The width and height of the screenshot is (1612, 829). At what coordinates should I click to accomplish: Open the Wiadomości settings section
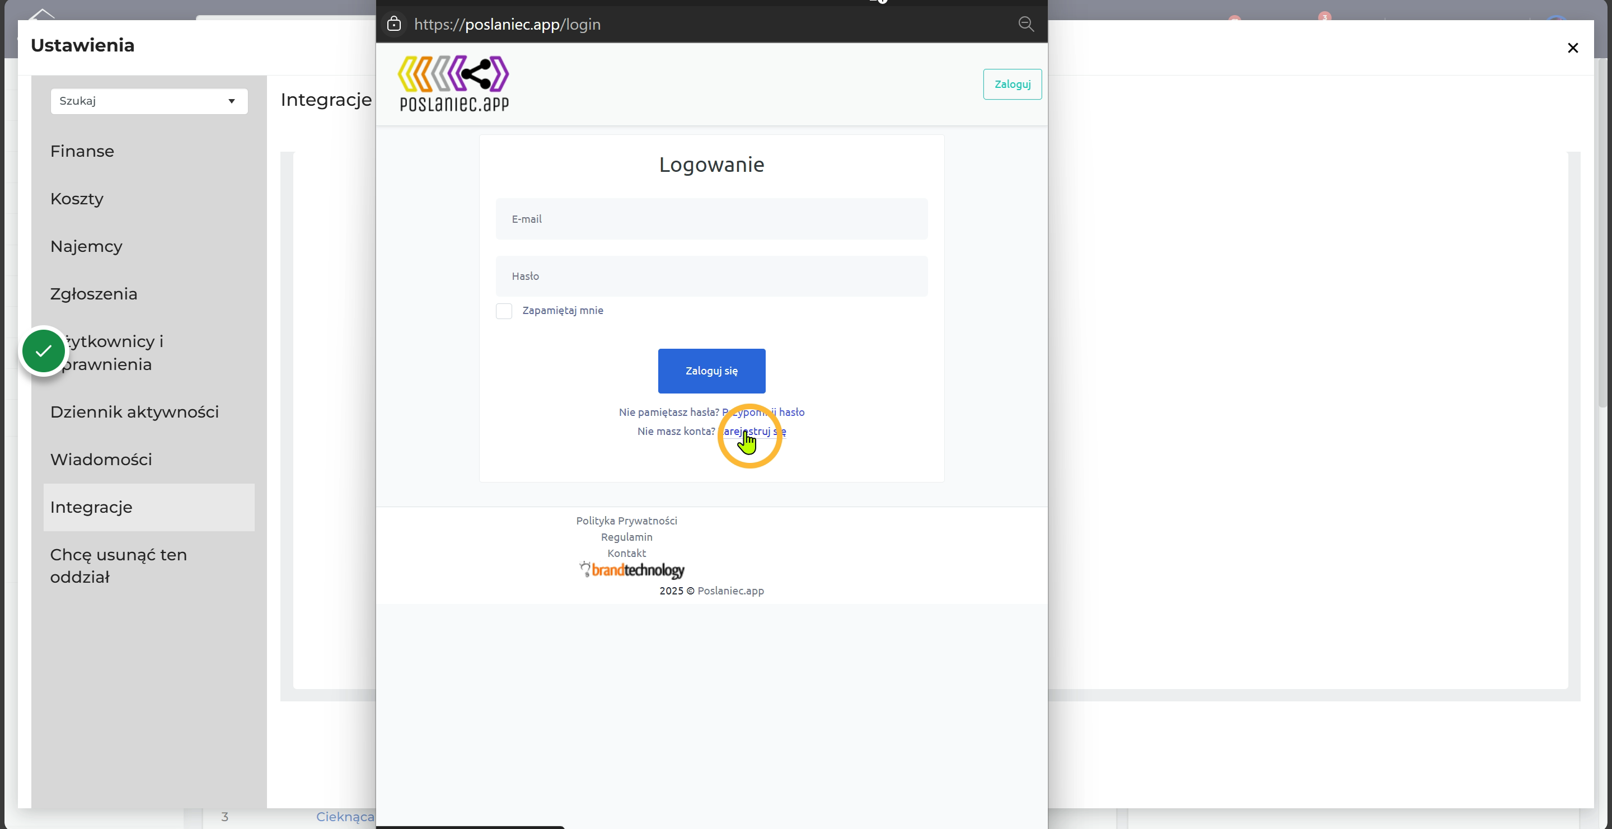point(101,459)
